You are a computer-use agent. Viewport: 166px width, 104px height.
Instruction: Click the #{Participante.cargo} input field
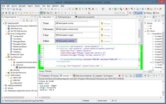pyautogui.click(x=69, y=35)
